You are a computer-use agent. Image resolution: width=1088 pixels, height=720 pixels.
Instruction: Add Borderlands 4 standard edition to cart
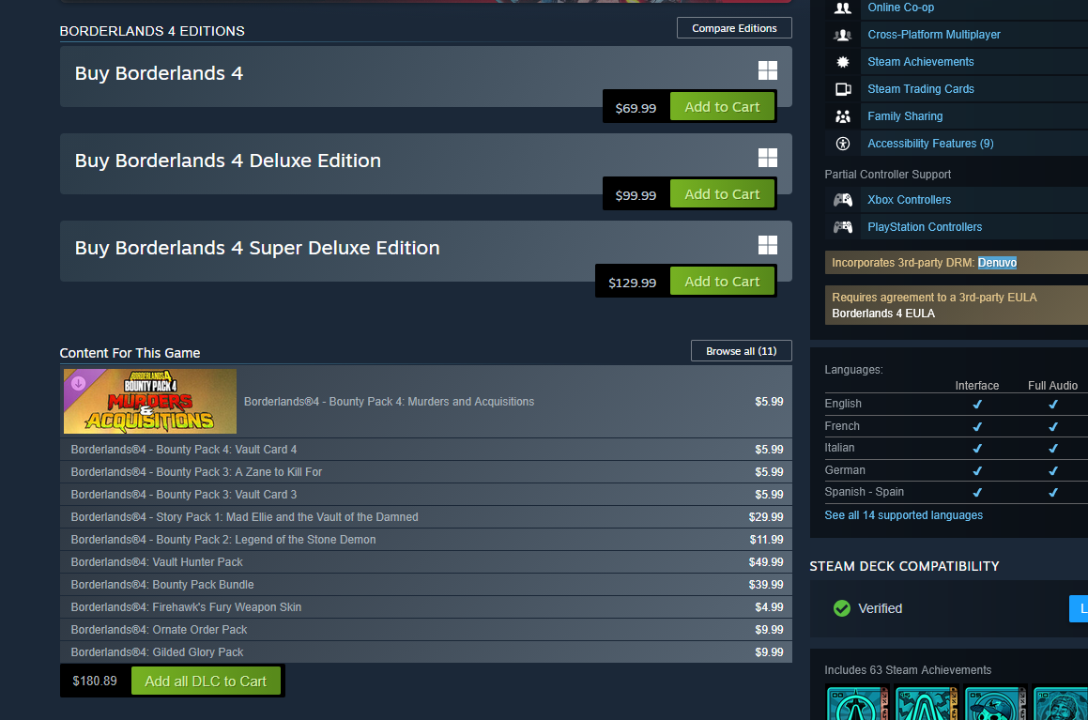[722, 107]
